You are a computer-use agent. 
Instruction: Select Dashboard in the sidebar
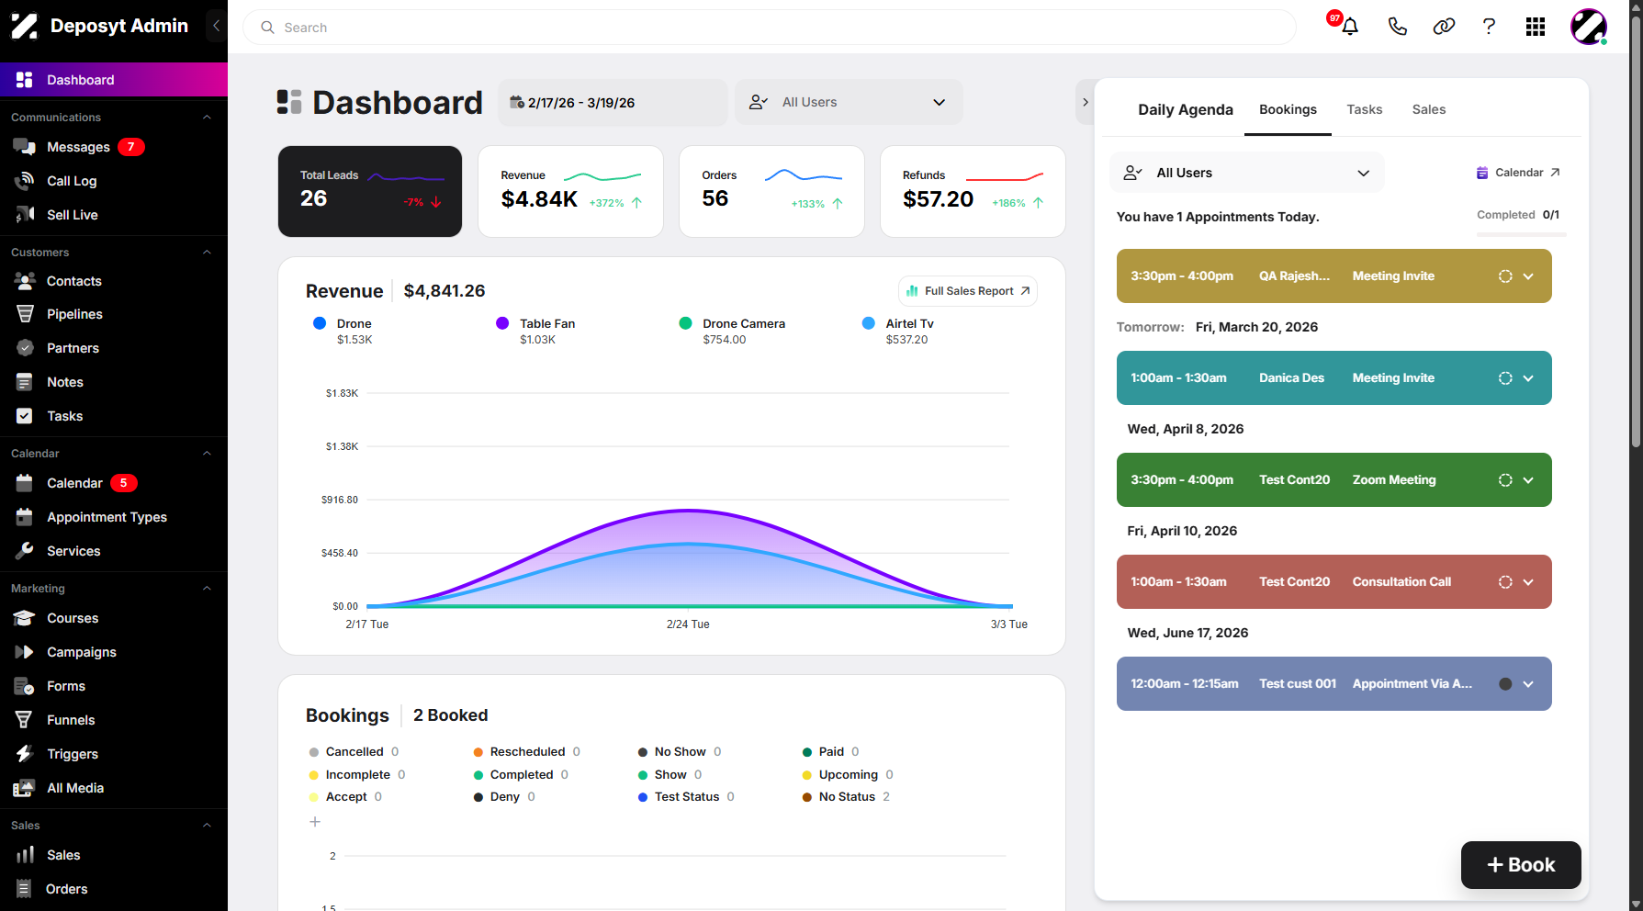tap(114, 80)
